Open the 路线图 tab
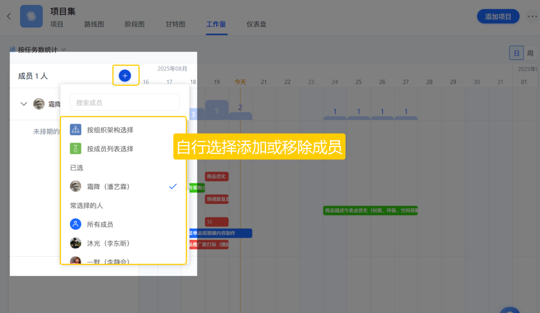The width and height of the screenshot is (540, 313). coord(94,24)
